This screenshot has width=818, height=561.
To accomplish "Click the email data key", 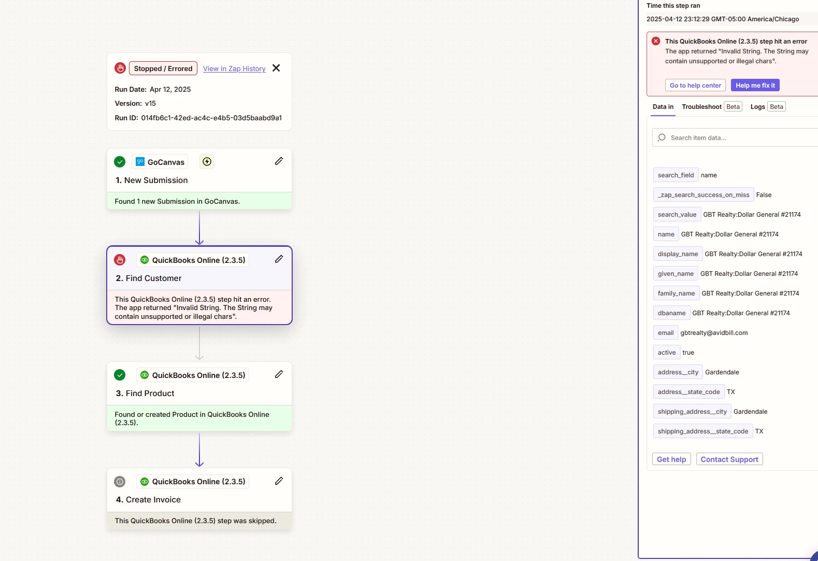I will click(666, 333).
